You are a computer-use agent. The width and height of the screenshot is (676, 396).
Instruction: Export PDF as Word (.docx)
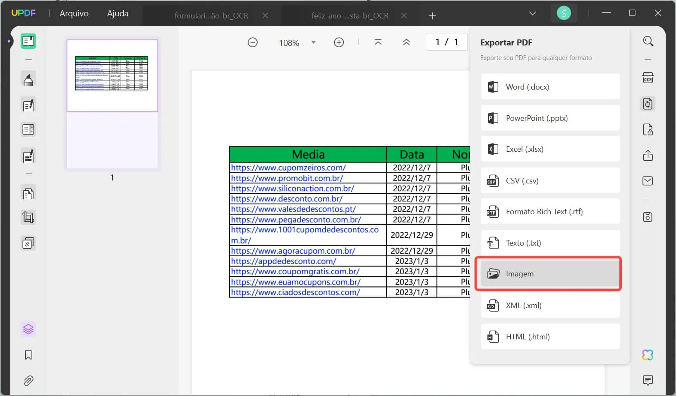(x=550, y=87)
